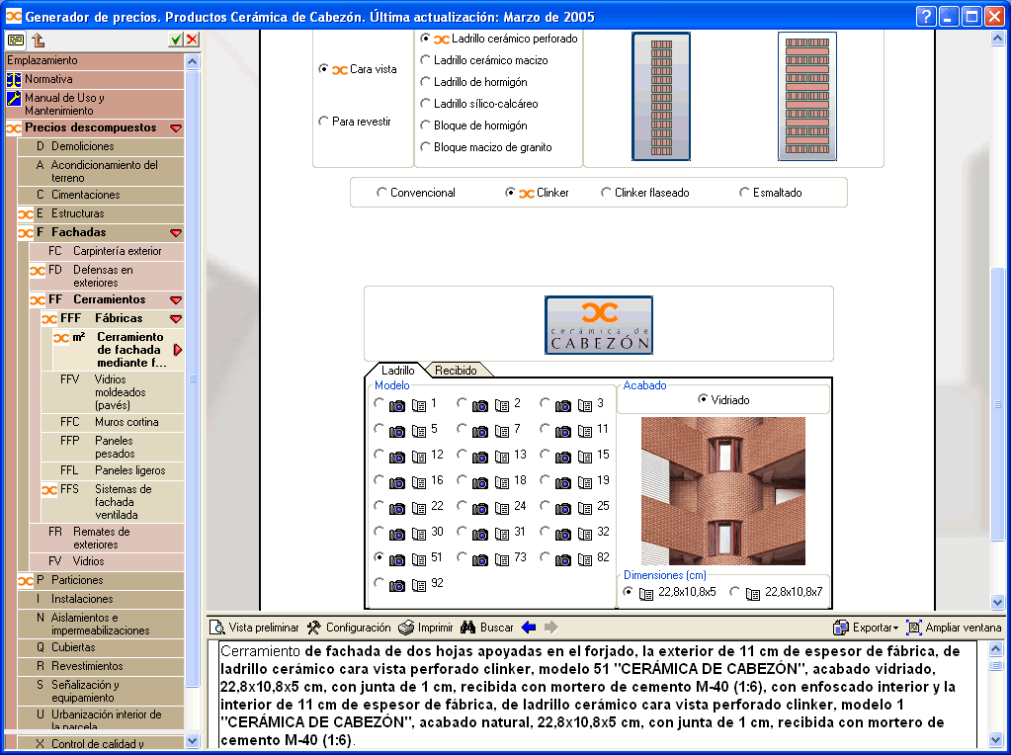Click the green checkmark accept icon
Viewport: 1011px width, 755px height.
[175, 40]
